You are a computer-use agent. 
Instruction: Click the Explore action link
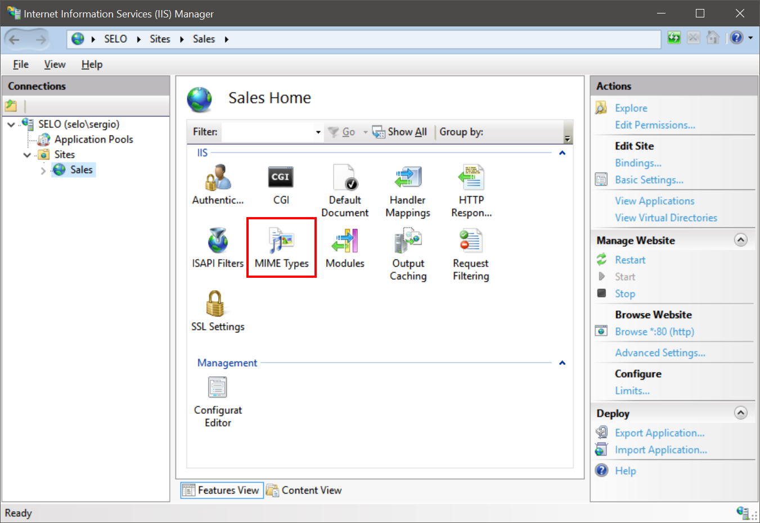click(x=631, y=108)
